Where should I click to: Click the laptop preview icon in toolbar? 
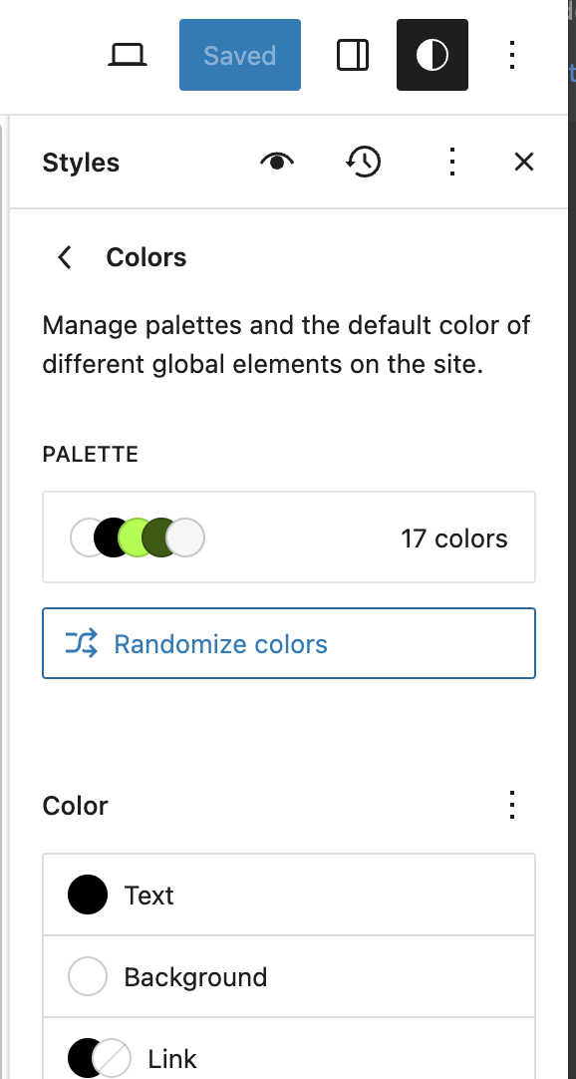(127, 55)
